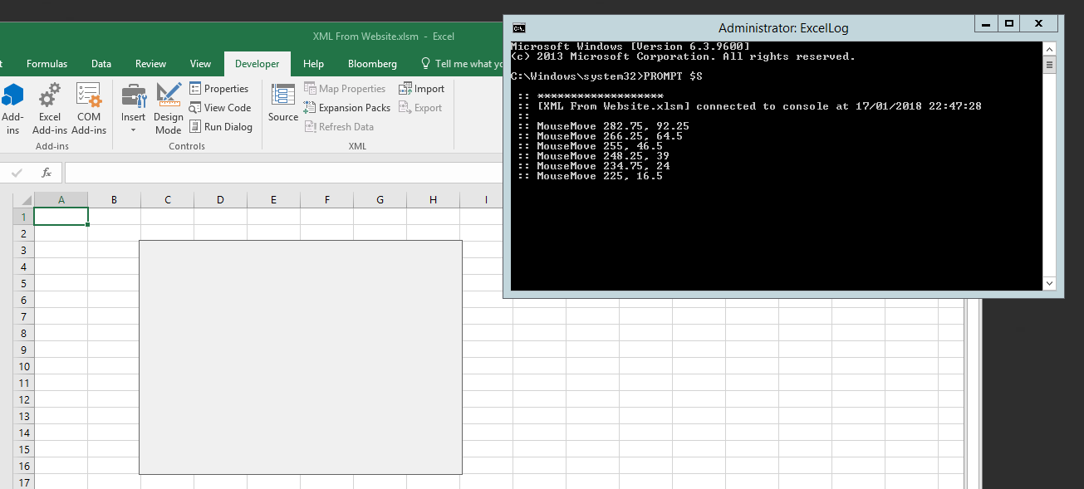Click the 'MouseMove 225, 16.5' log line

[600, 176]
